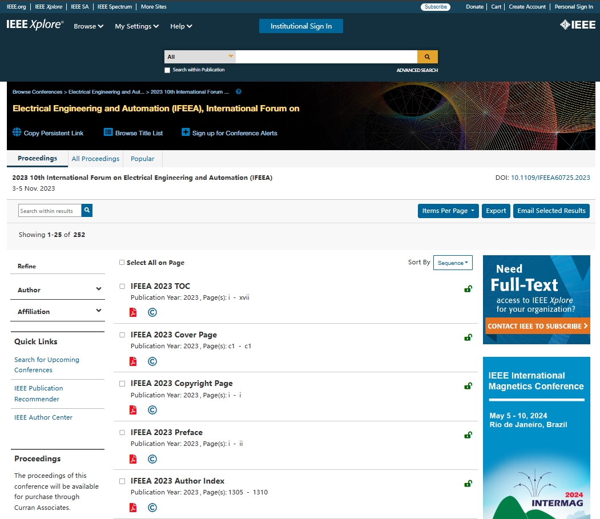The height and width of the screenshot is (519, 600).
Task: Click the open-access lock icon for IFEEA 2023 Cover Page
Action: coord(468,337)
